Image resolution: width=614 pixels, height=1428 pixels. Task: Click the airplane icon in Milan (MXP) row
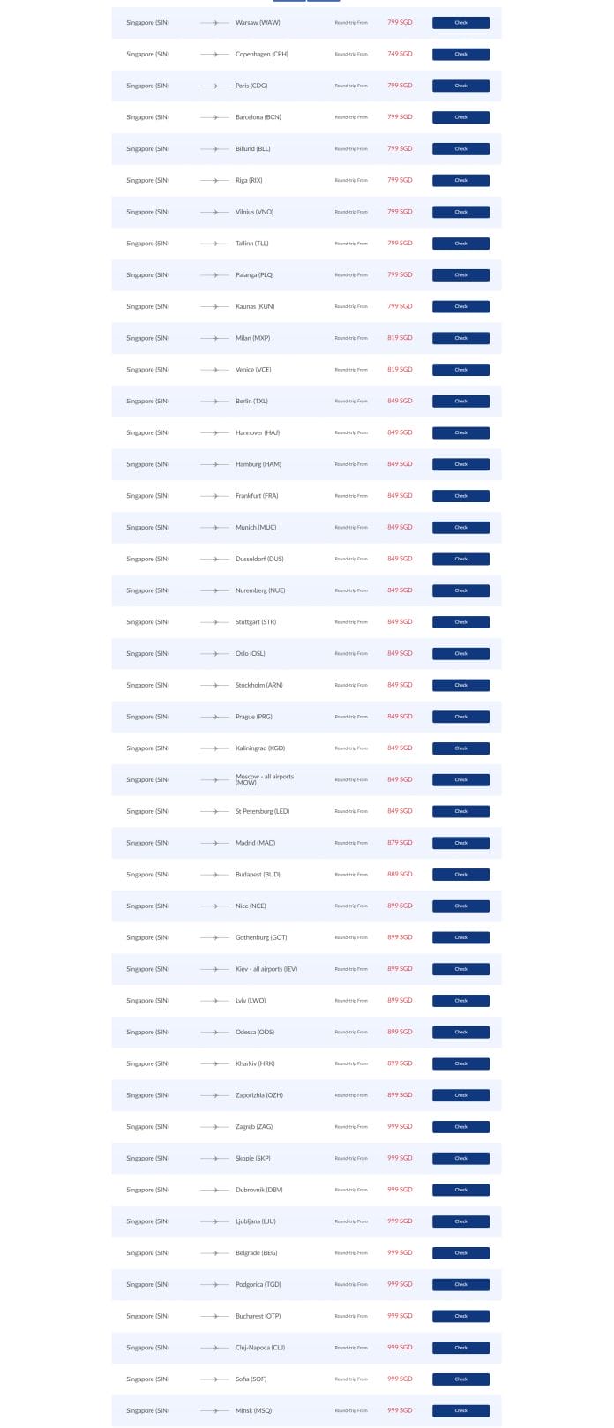[214, 338]
